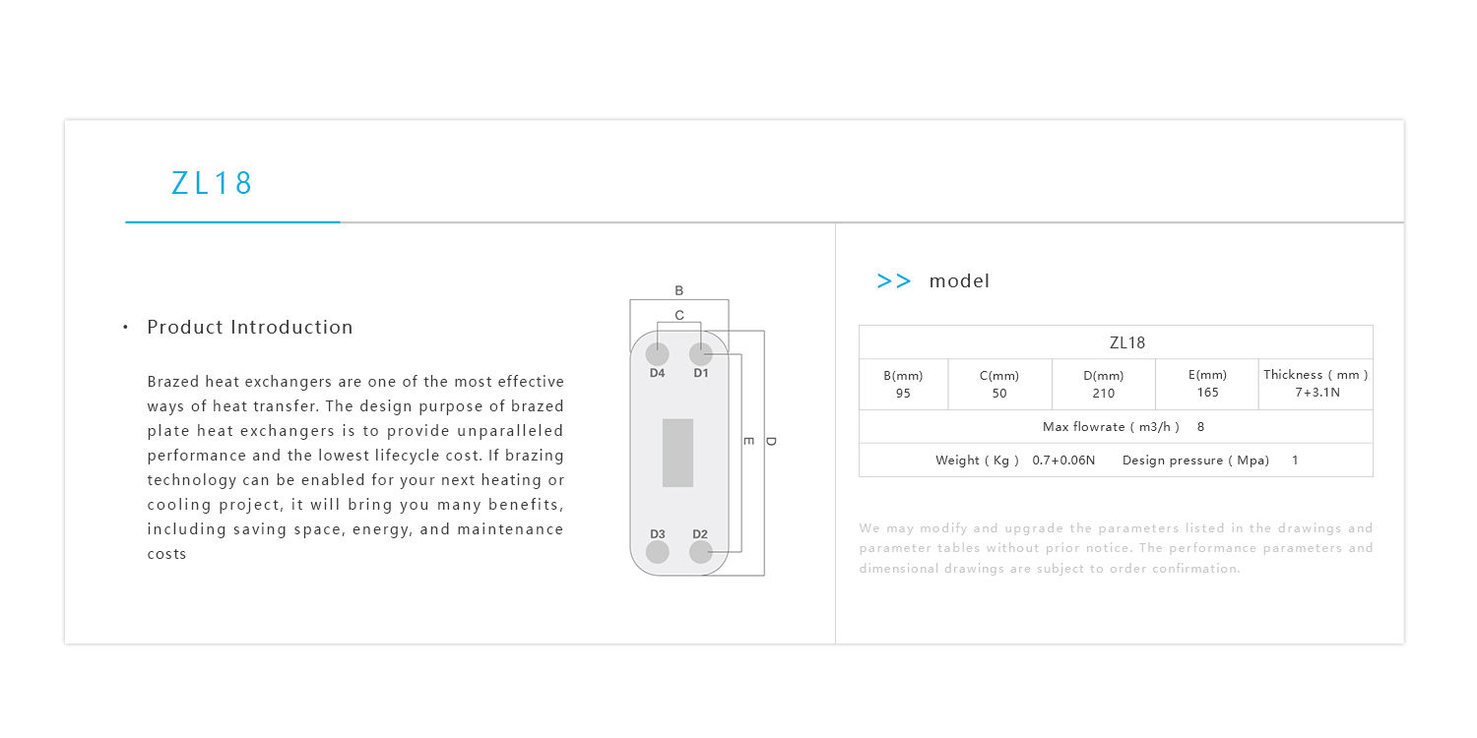Click the Max flowrate table row
The image size is (1477, 738).
coord(1116,427)
